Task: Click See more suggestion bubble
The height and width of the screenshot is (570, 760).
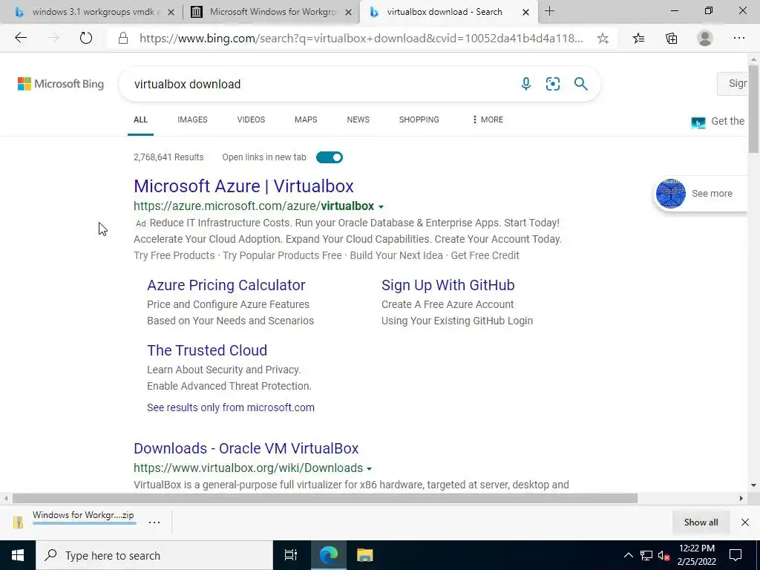Action: pyautogui.click(x=701, y=194)
